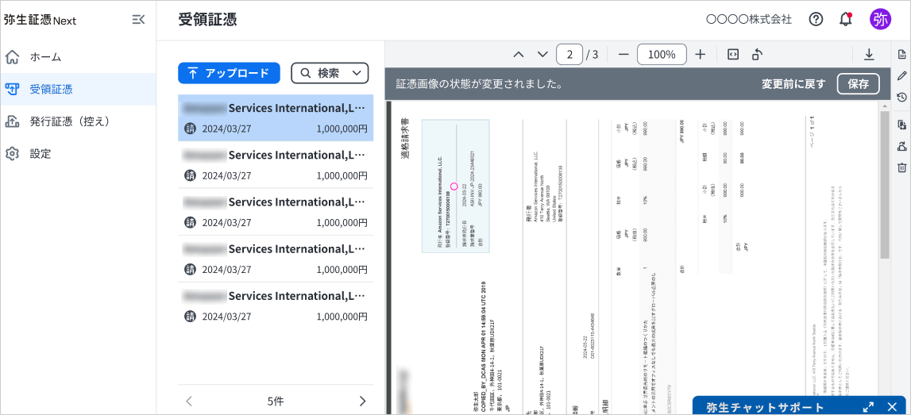Open the edit pencil tool in right sidebar
Screen dimensions: 911x415
pos(901,75)
